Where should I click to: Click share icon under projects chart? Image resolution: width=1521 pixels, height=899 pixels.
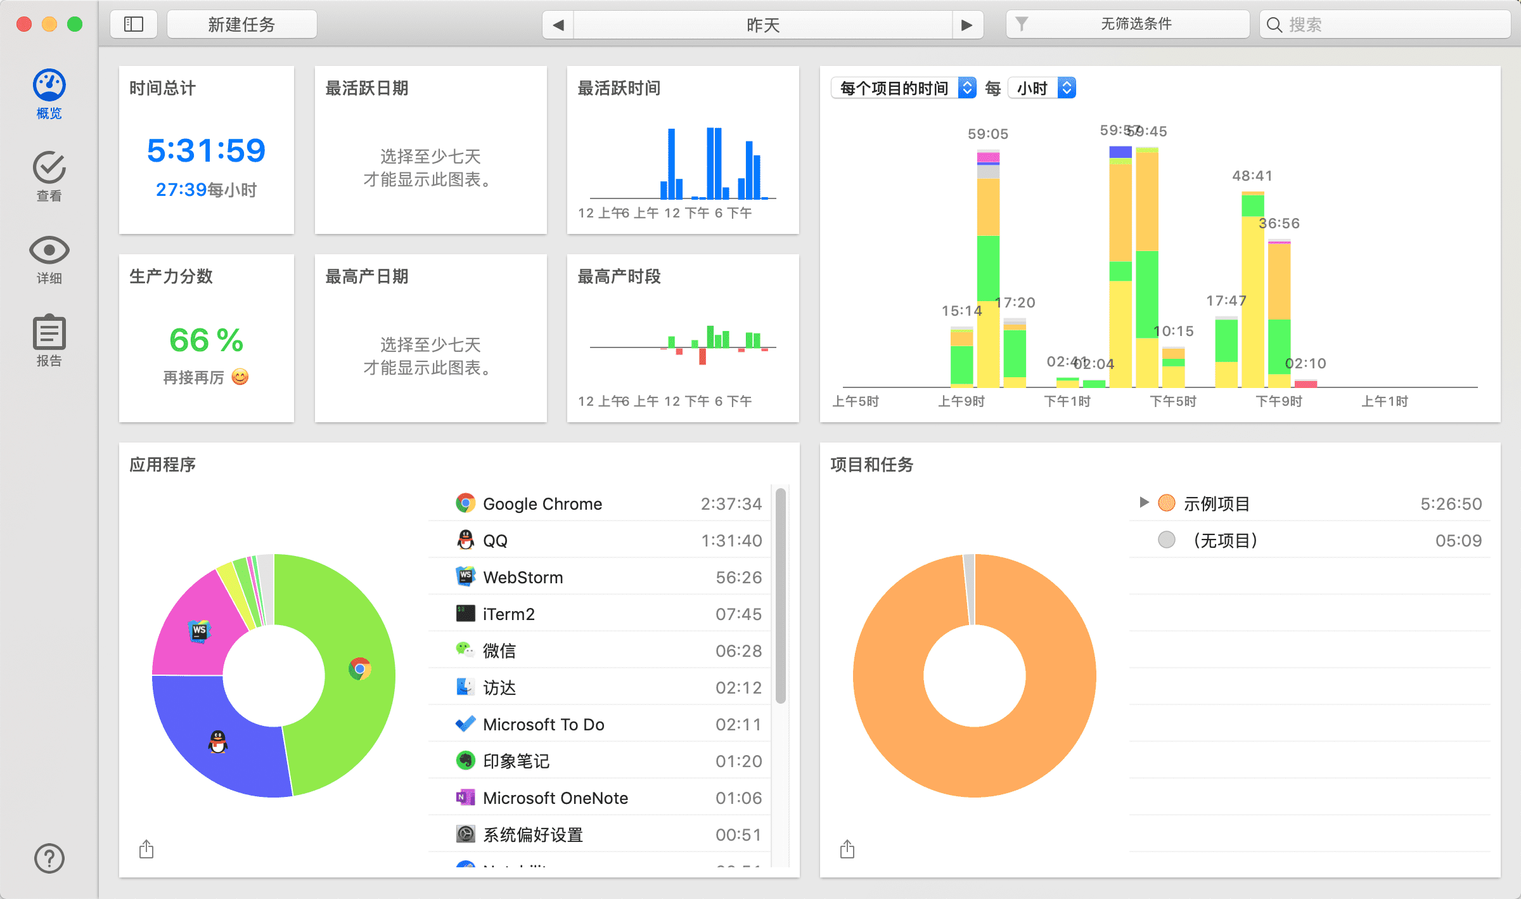(x=847, y=849)
